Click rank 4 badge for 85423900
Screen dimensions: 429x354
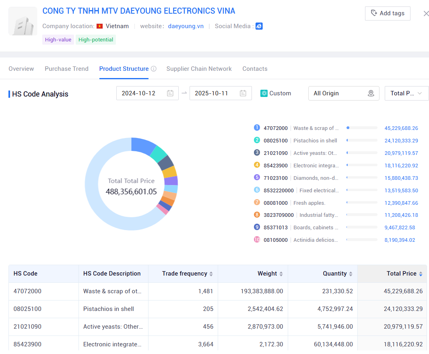pos(257,165)
